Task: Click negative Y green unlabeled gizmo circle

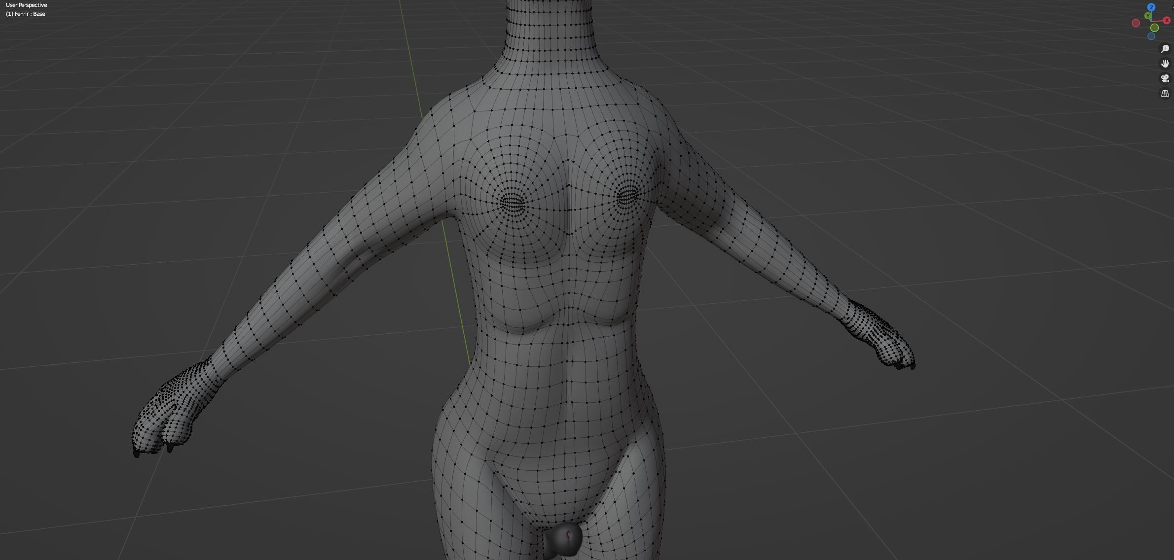Action: point(1154,28)
